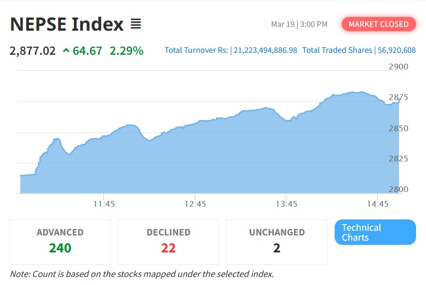This screenshot has height=285, width=426.
Task: Click the index value 2,877.02
Action: point(33,50)
